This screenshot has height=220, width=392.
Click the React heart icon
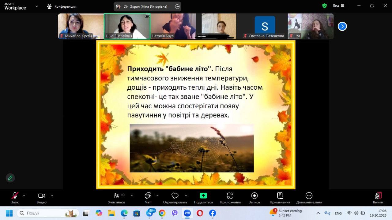click(175, 196)
